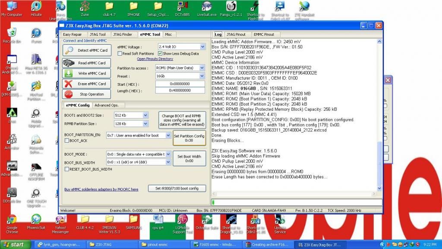Click the Windows start button
This screenshot has height=249, width=442.
tap(16, 245)
